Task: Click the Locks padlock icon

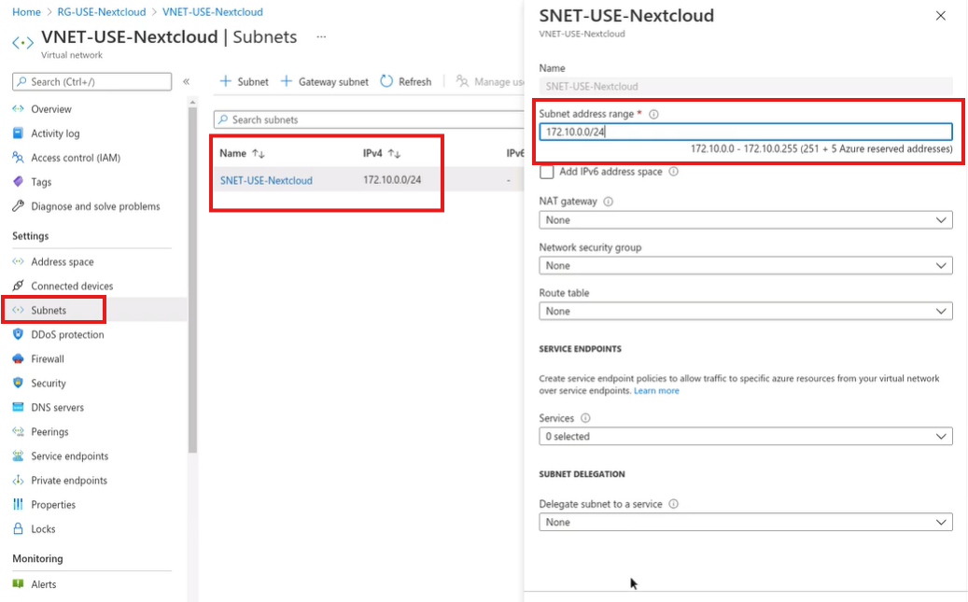Action: coord(18,528)
